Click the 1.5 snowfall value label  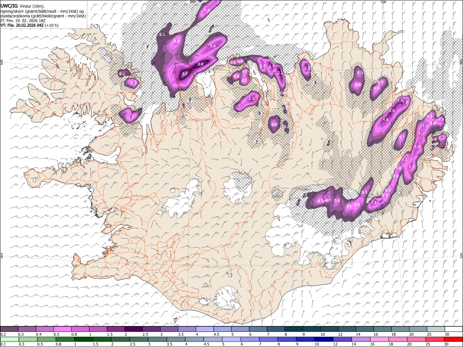(417, 147)
